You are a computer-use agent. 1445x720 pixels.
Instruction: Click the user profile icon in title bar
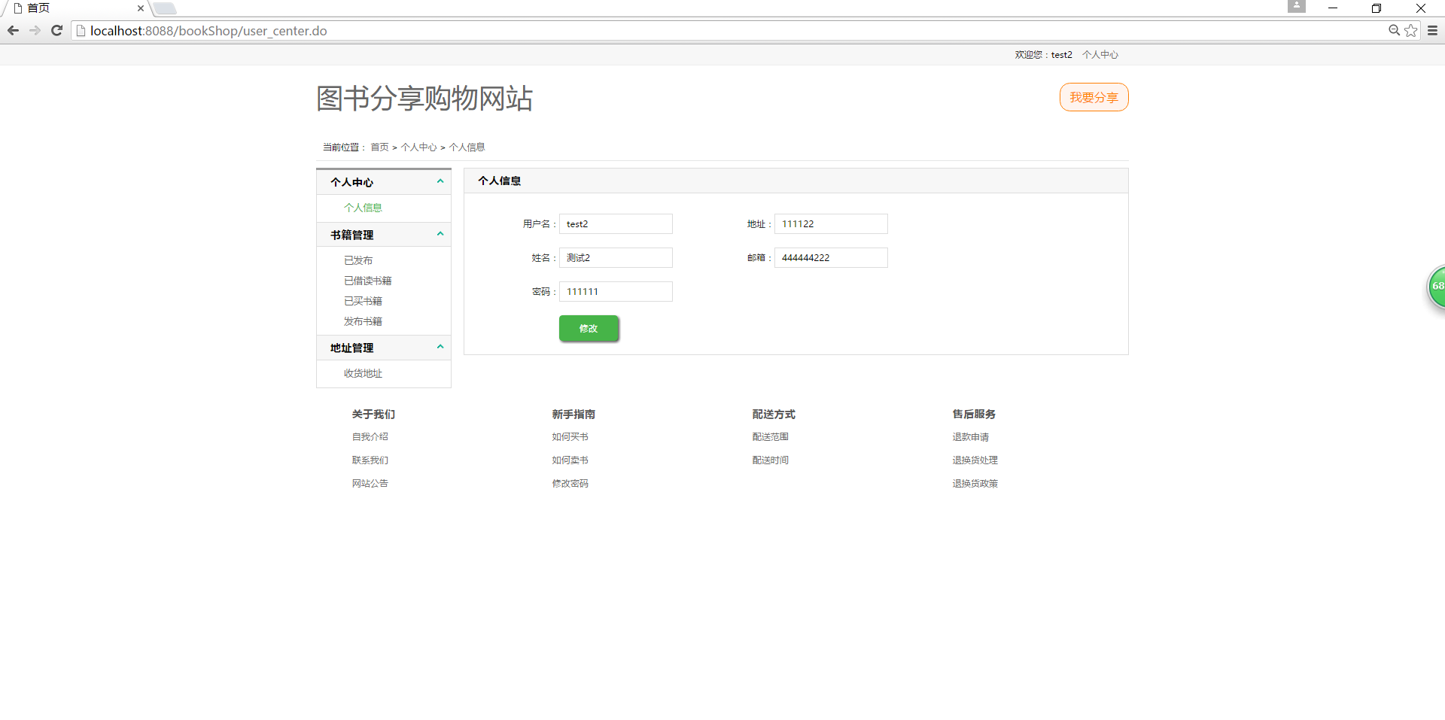click(1296, 6)
